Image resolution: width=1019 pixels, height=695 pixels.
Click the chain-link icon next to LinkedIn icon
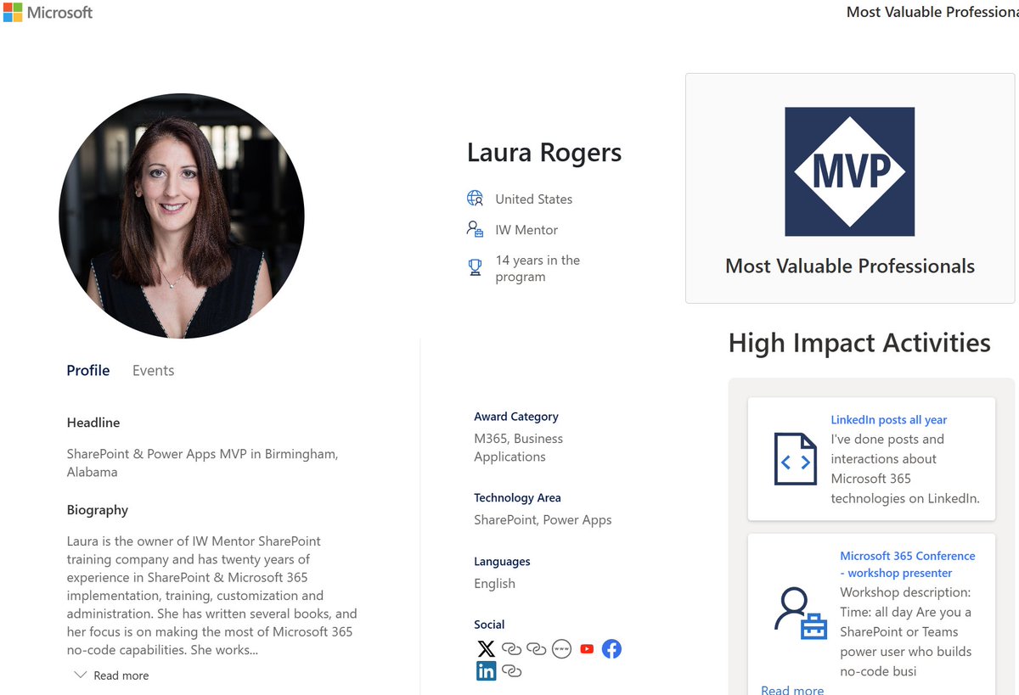(511, 671)
